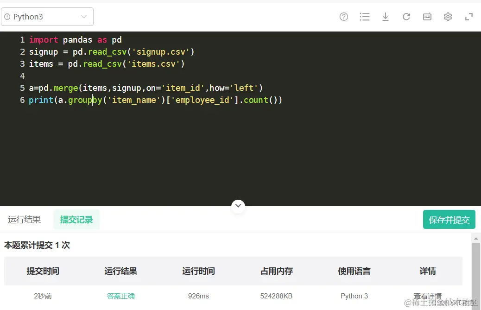Place cursor in 'signup.csv' string on line 2

click(161, 52)
